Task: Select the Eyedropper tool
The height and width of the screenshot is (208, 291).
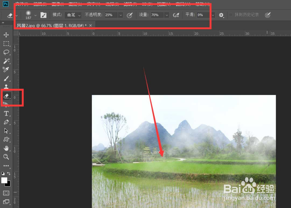Action: pyautogui.click(x=6, y=70)
